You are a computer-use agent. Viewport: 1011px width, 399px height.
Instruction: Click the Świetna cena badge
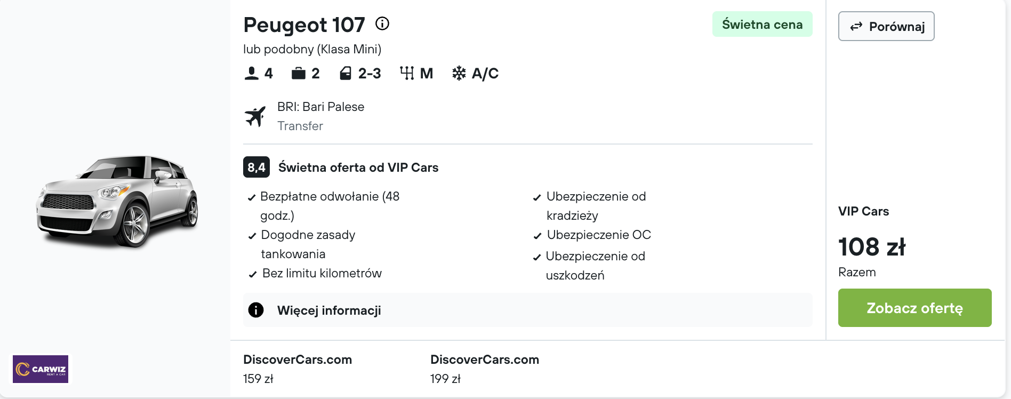point(763,24)
